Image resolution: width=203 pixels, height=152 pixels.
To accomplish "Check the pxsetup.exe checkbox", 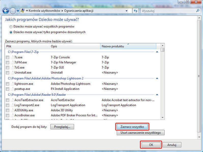I will 8,89.
